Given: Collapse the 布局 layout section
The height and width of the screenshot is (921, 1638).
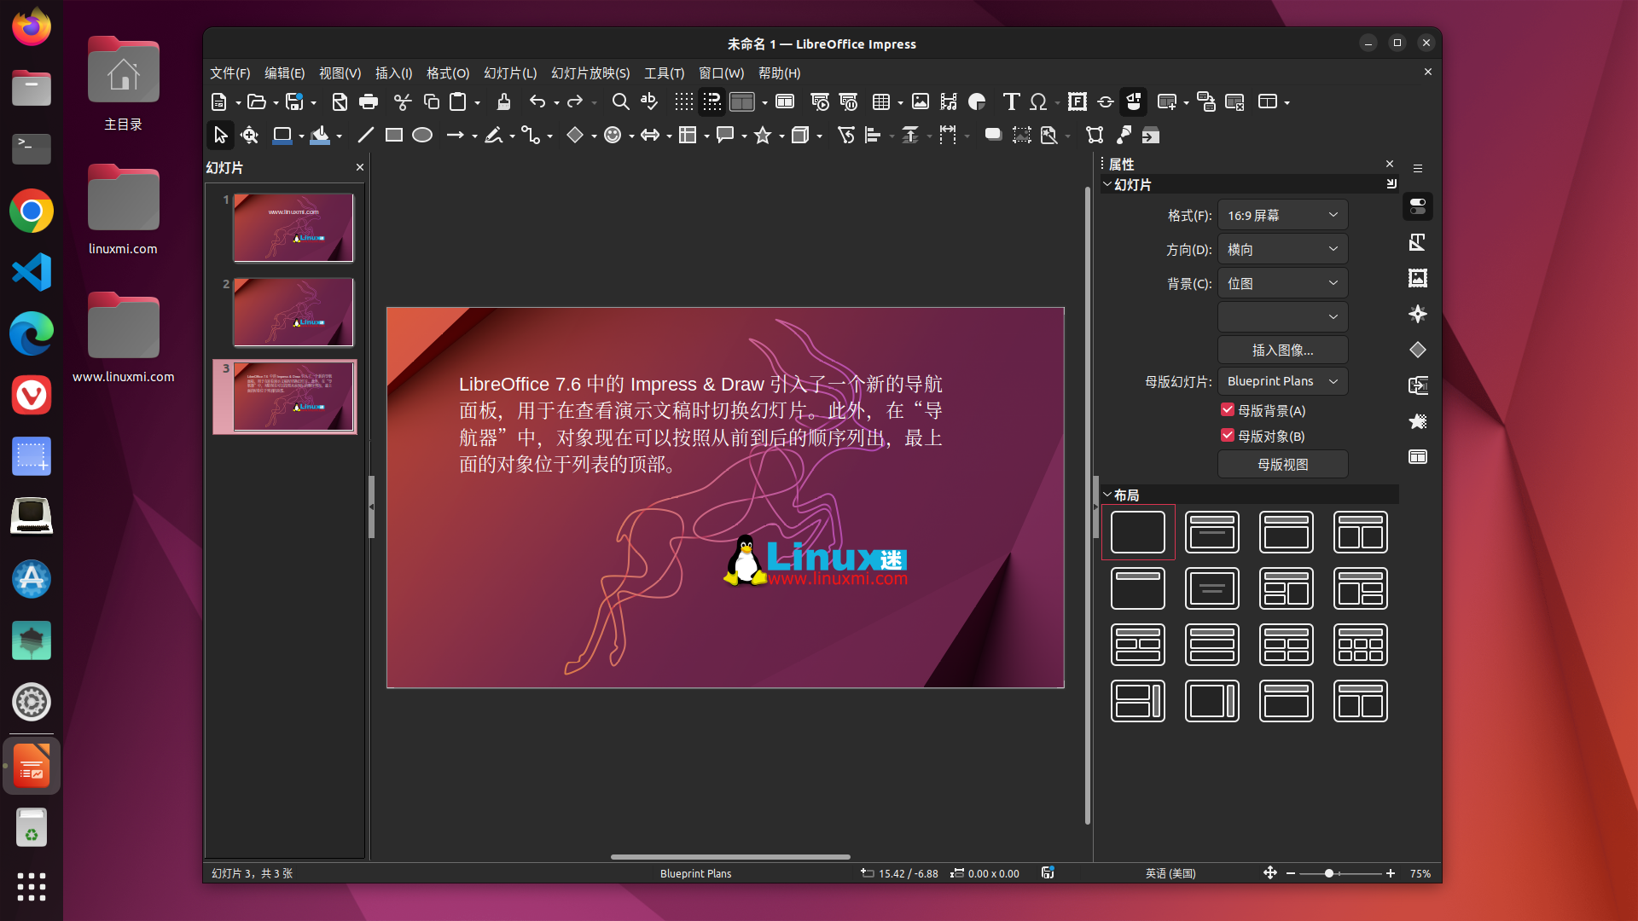Looking at the screenshot, I should click(1107, 495).
